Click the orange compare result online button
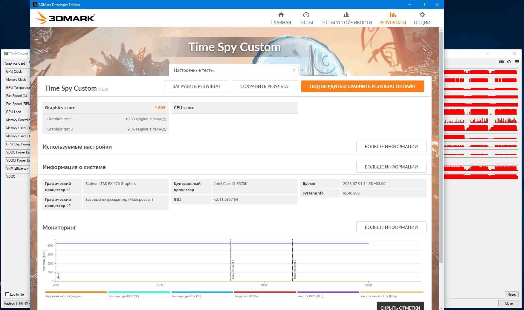This screenshot has width=524, height=310. pyautogui.click(x=363, y=86)
